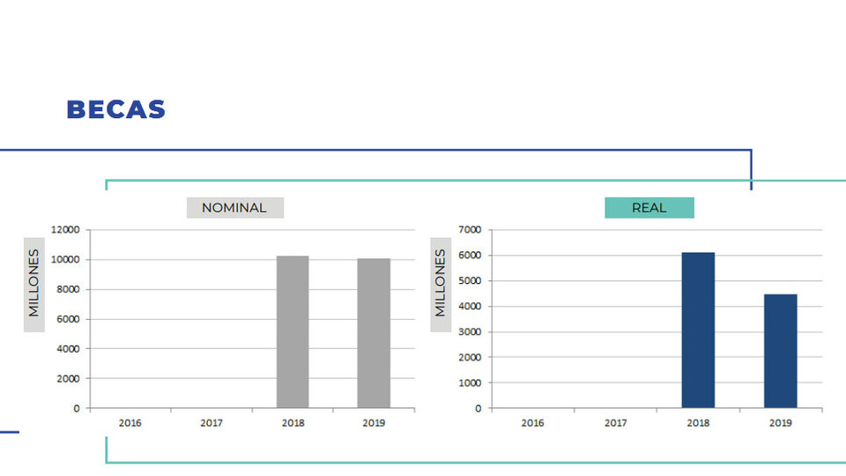Click the 10000 value on NOMINAL axis

point(65,259)
